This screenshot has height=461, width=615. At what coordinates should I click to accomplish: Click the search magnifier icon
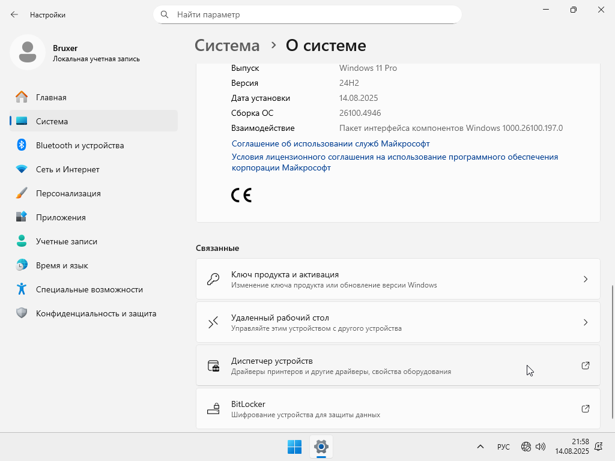[x=165, y=14]
